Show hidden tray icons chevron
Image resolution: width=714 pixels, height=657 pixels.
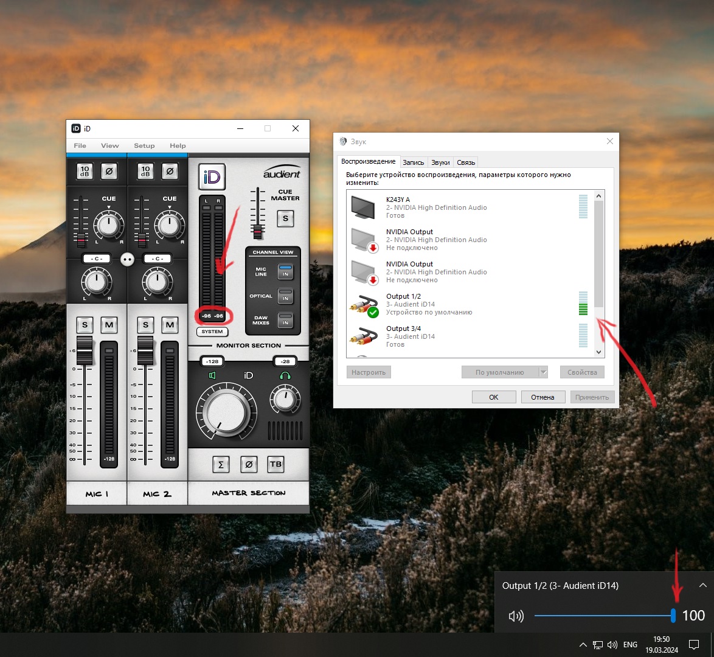583,645
